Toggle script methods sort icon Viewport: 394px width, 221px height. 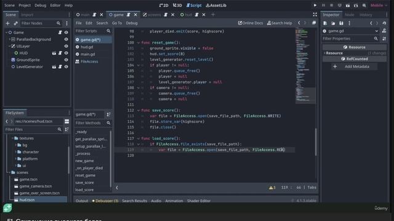click(x=108, y=115)
